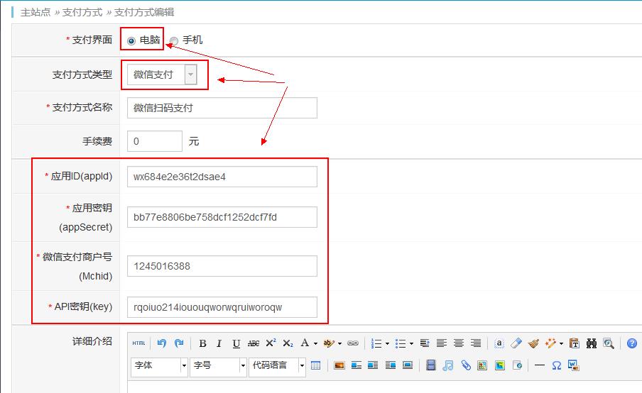Click the HTML source view icon
642x393 pixels.
pos(138,343)
